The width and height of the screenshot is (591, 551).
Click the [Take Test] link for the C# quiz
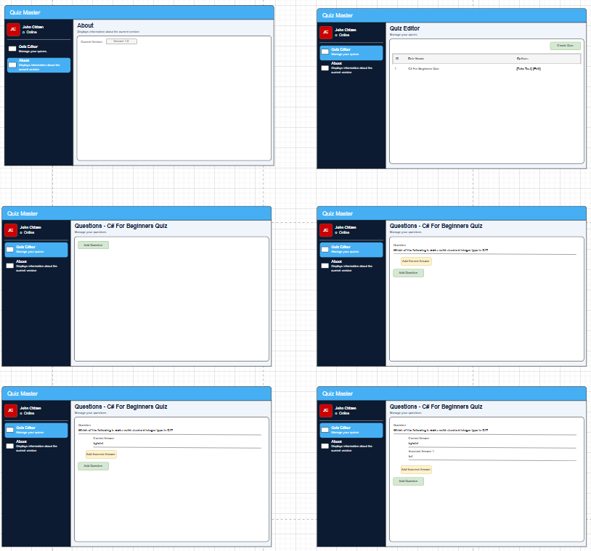523,69
